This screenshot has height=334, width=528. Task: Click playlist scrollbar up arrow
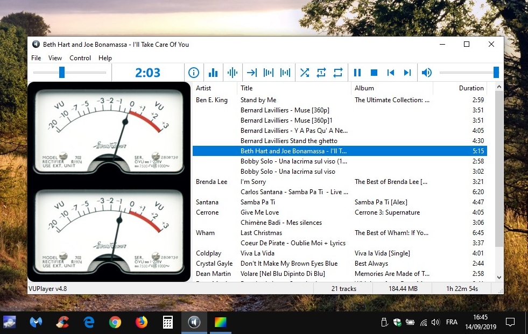click(x=499, y=87)
